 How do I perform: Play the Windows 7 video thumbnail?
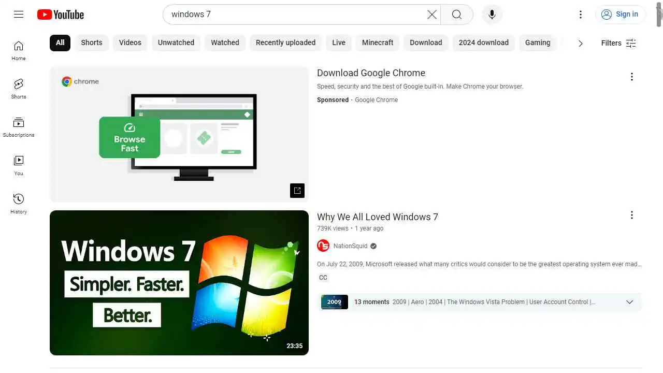[x=179, y=283]
